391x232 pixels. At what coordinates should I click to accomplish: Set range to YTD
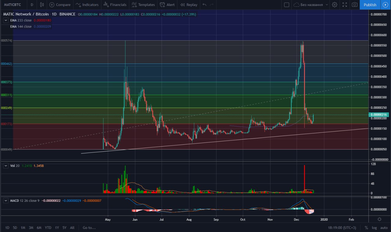(48, 227)
